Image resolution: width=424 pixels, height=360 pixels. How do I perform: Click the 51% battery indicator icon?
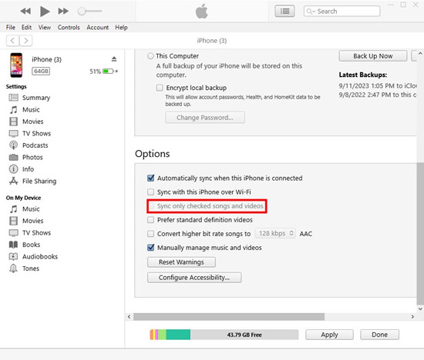click(108, 72)
